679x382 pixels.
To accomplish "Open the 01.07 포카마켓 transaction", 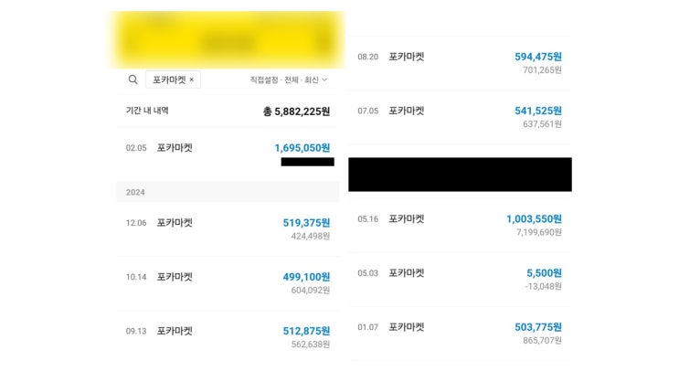I will click(407, 326).
